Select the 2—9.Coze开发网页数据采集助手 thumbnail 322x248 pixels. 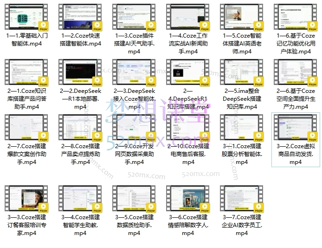134,129
